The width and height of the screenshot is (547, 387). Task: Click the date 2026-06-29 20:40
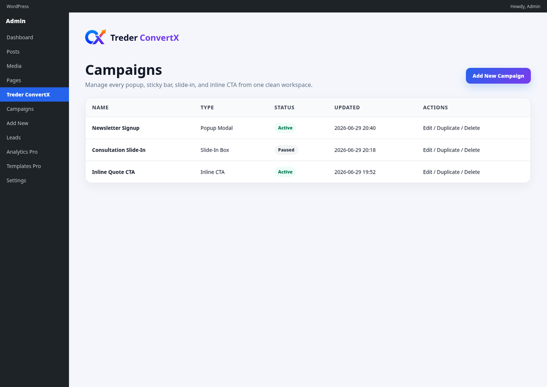click(355, 128)
